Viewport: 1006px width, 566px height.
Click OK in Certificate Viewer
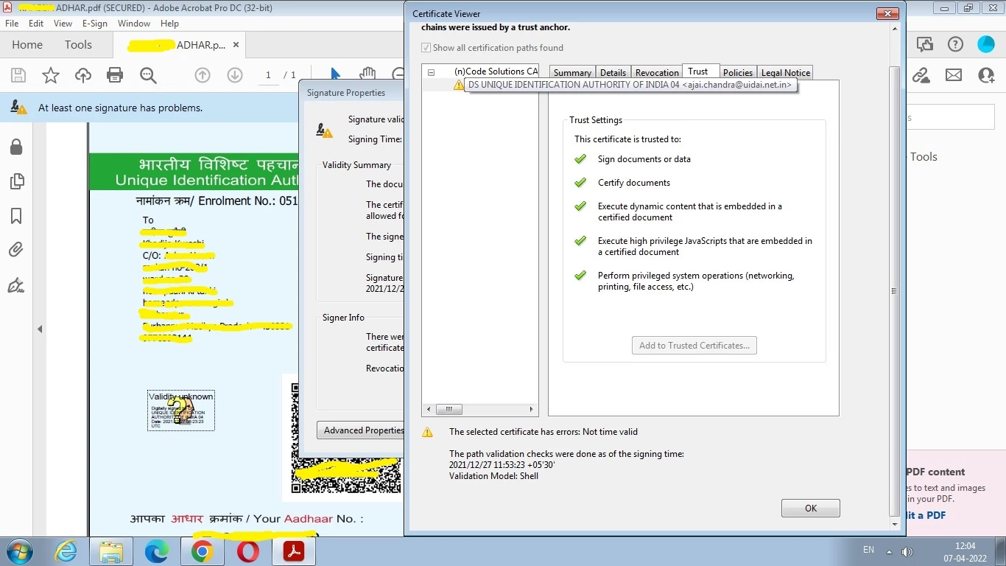[811, 508]
